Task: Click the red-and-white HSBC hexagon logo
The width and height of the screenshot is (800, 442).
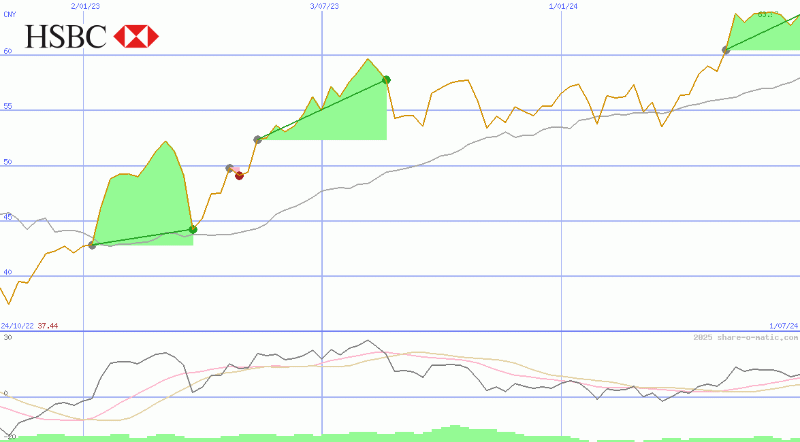Action: (x=136, y=36)
